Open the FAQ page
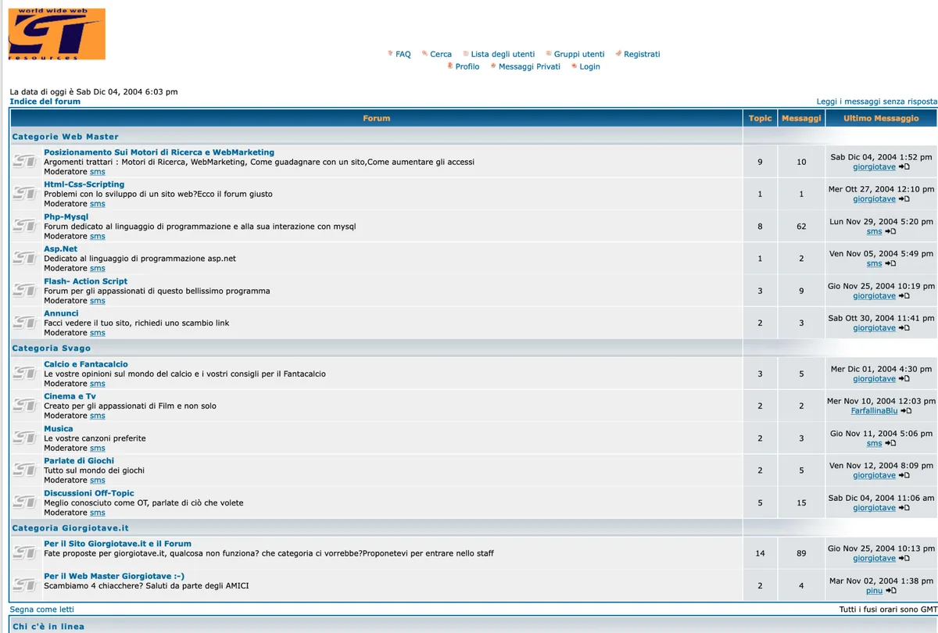 (403, 54)
